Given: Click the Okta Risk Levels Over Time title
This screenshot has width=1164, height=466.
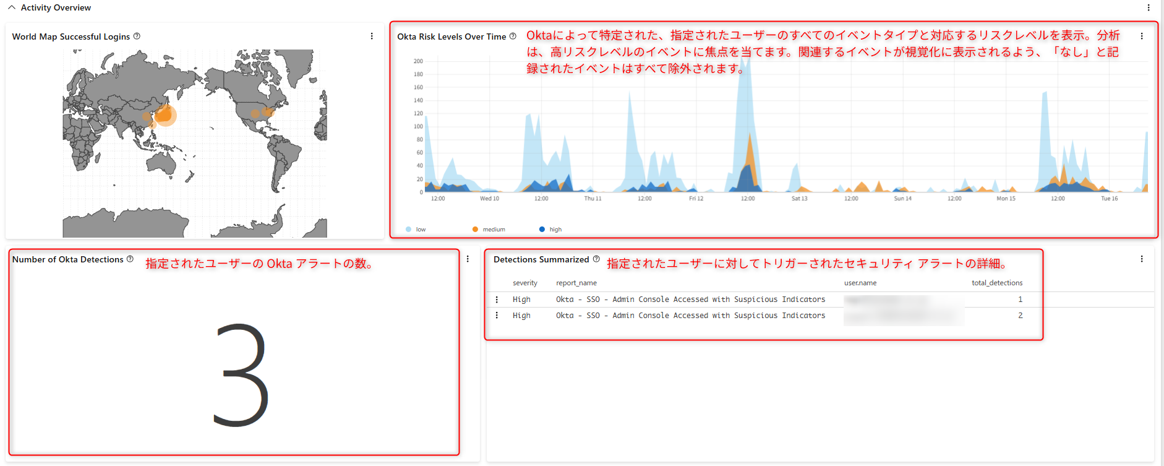Looking at the screenshot, I should coord(451,37).
